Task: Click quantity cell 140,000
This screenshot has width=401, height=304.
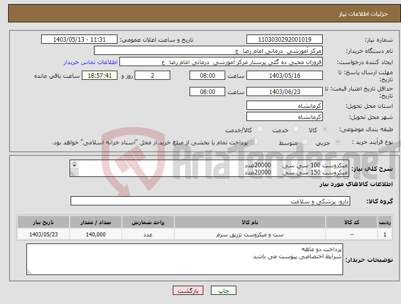Action: click(96, 234)
